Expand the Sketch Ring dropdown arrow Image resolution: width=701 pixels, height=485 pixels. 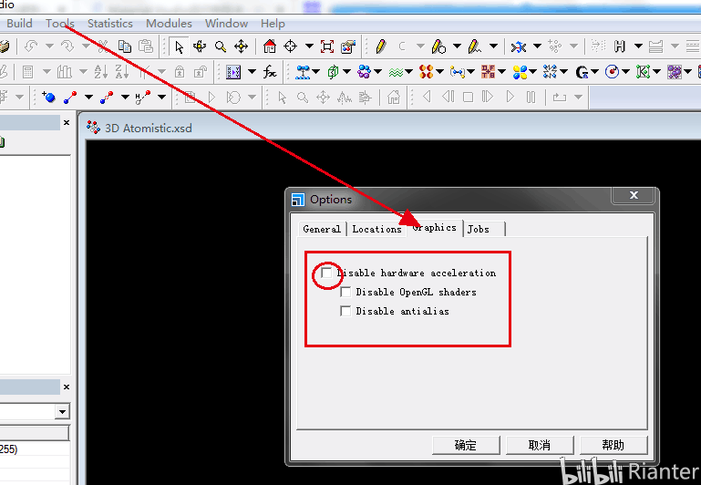457,46
